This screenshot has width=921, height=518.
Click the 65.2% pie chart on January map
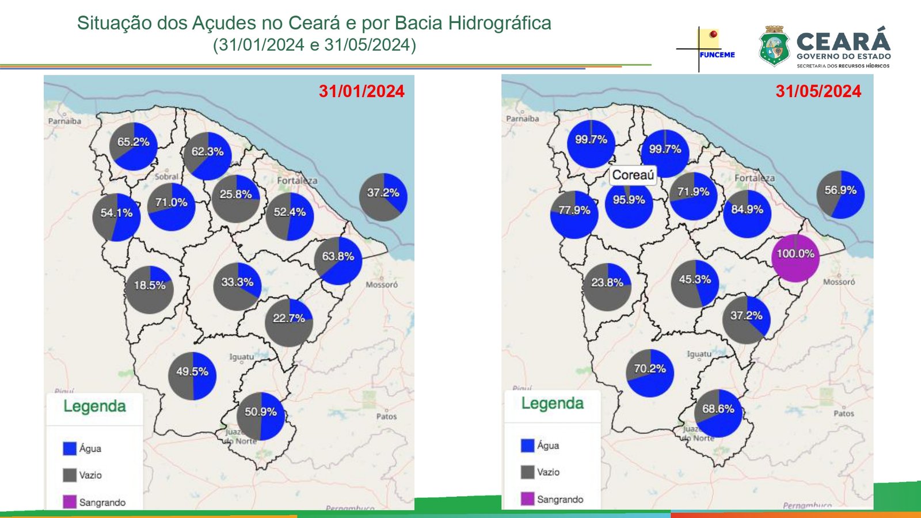click(134, 146)
